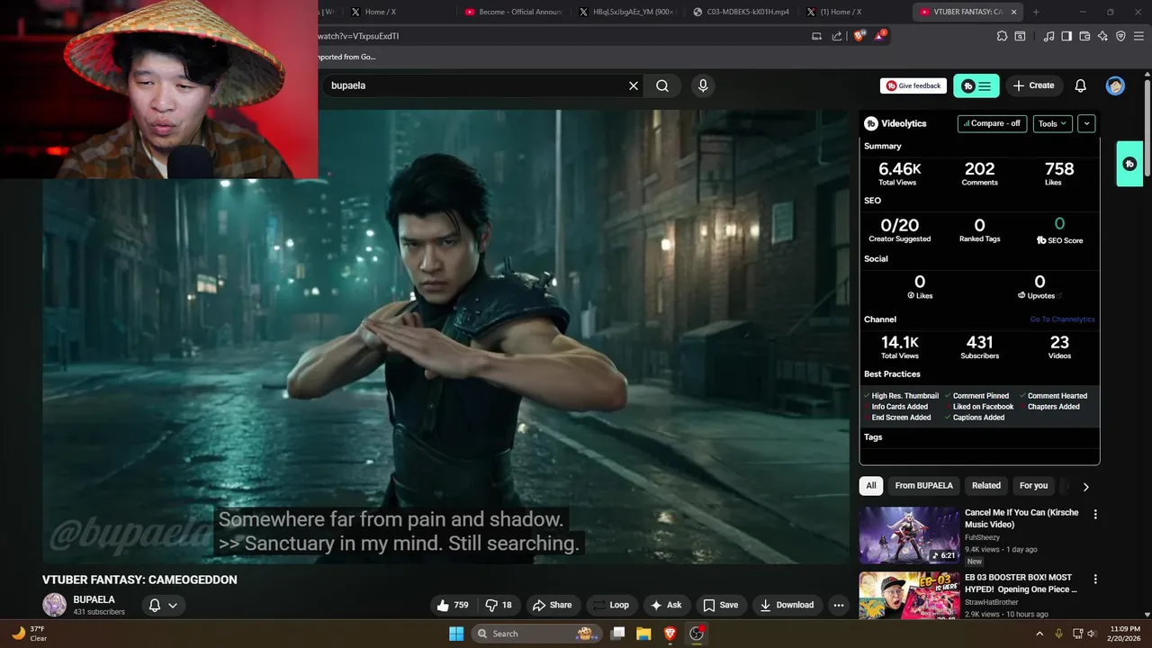Open Windows Start menu

coord(456,634)
